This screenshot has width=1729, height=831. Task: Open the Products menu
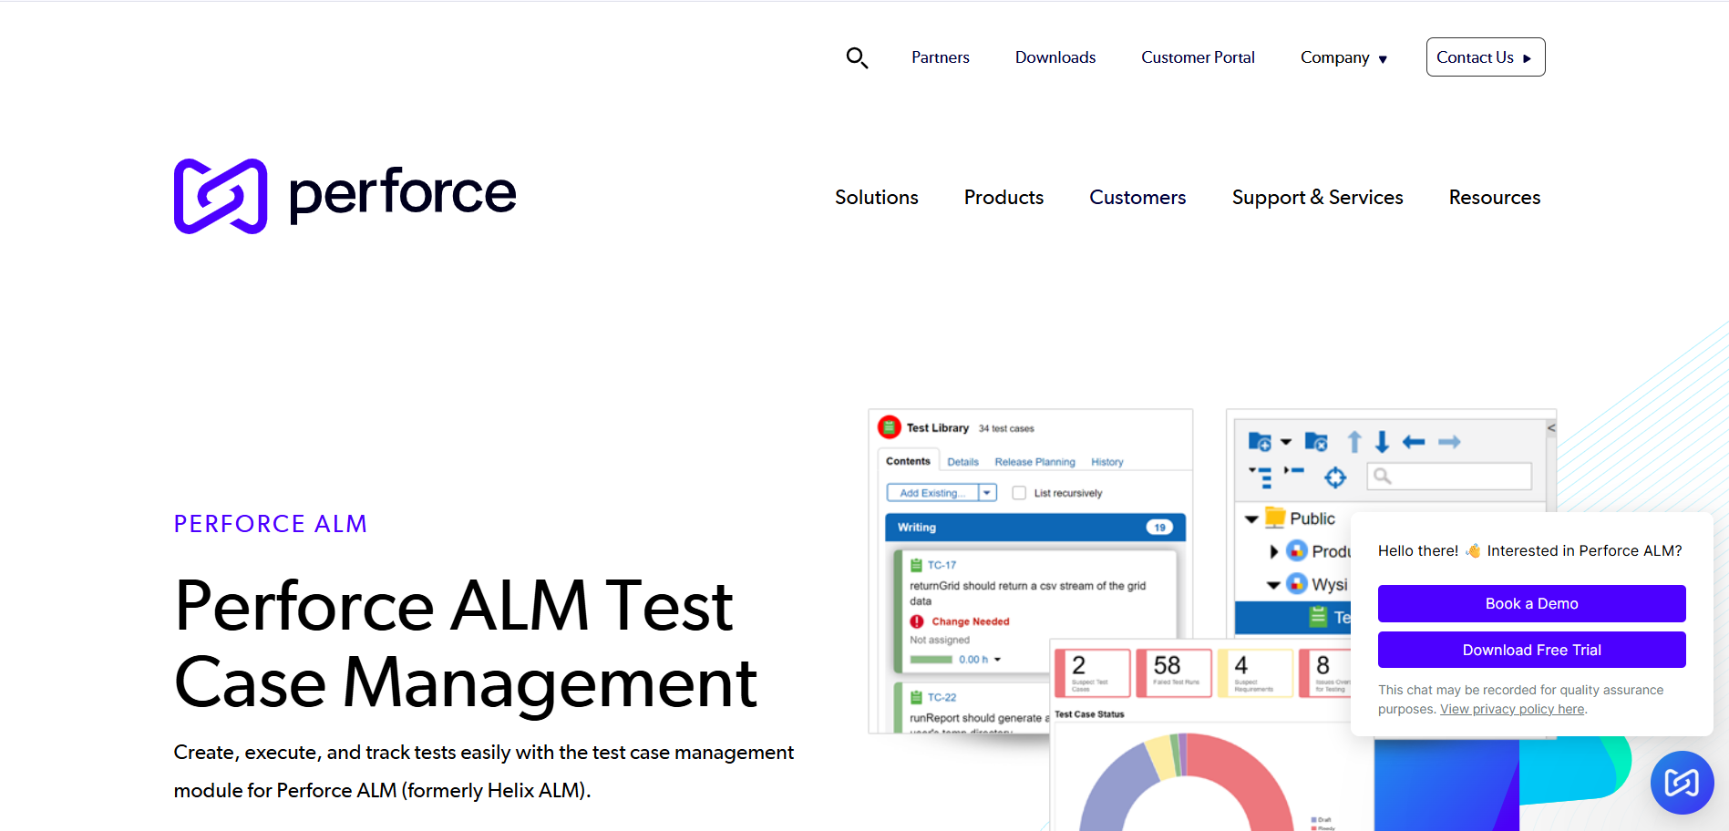(x=1003, y=197)
